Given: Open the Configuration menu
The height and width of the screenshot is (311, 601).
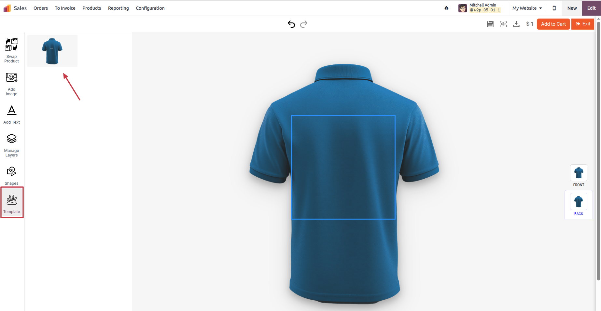Looking at the screenshot, I should 150,8.
